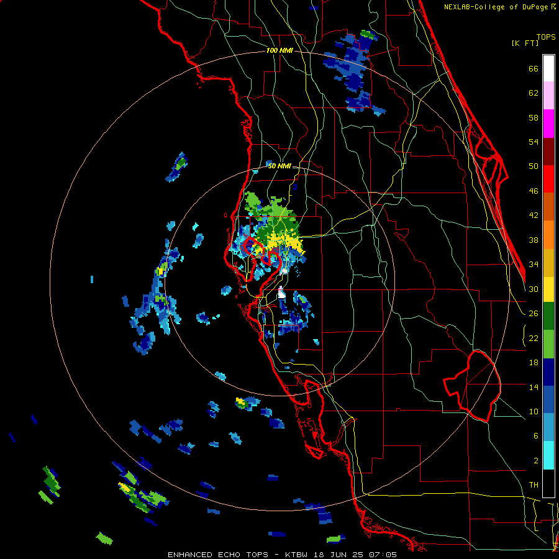This screenshot has width=559, height=559.
Task: Click the 07:05 timestamp
Action: point(383,555)
